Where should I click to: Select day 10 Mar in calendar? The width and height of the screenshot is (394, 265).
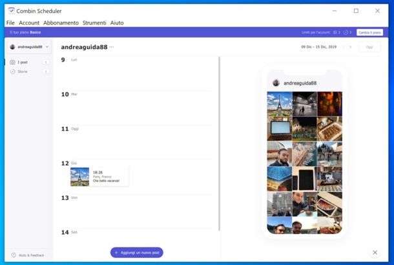pos(69,94)
